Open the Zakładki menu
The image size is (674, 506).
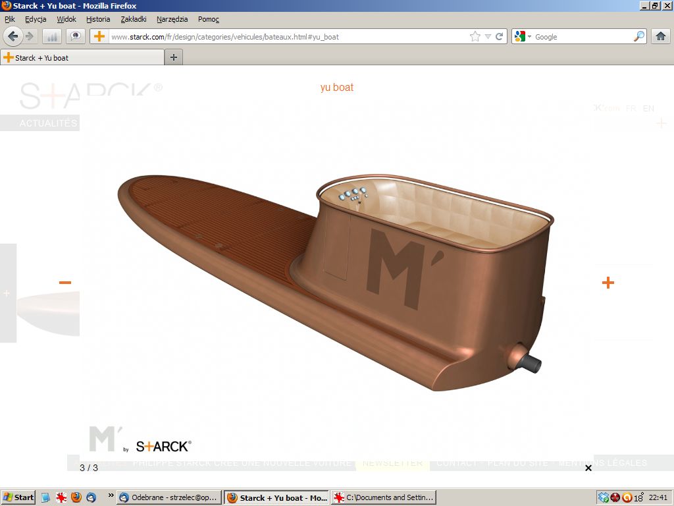(x=133, y=19)
